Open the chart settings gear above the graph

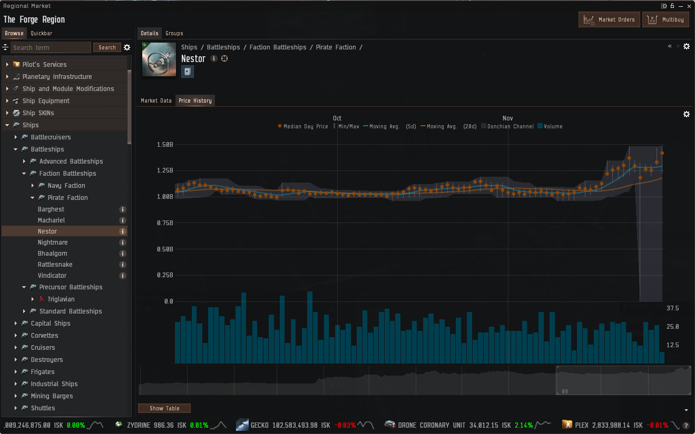[686, 114]
